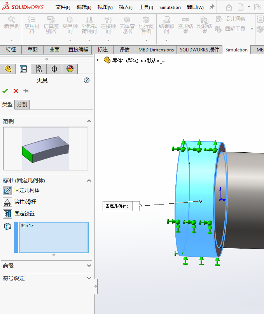Switch to the 分割 tab

click(22, 104)
